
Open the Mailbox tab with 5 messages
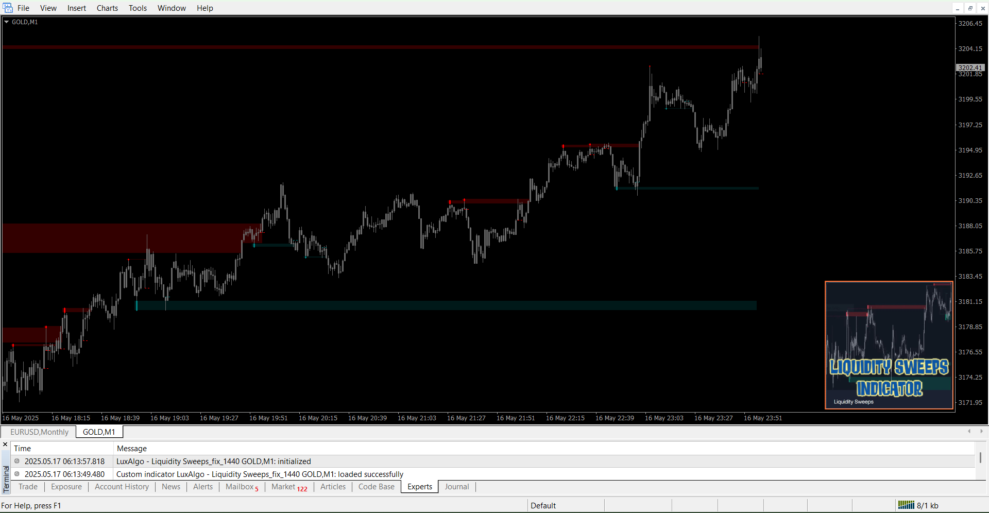[240, 487]
